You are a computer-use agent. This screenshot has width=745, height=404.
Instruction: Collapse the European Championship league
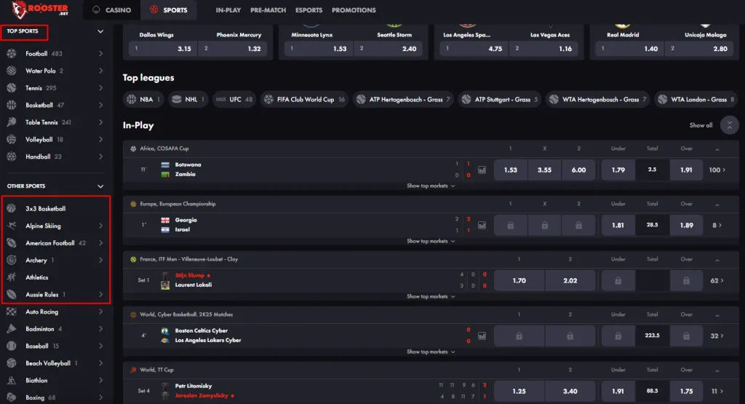point(717,205)
